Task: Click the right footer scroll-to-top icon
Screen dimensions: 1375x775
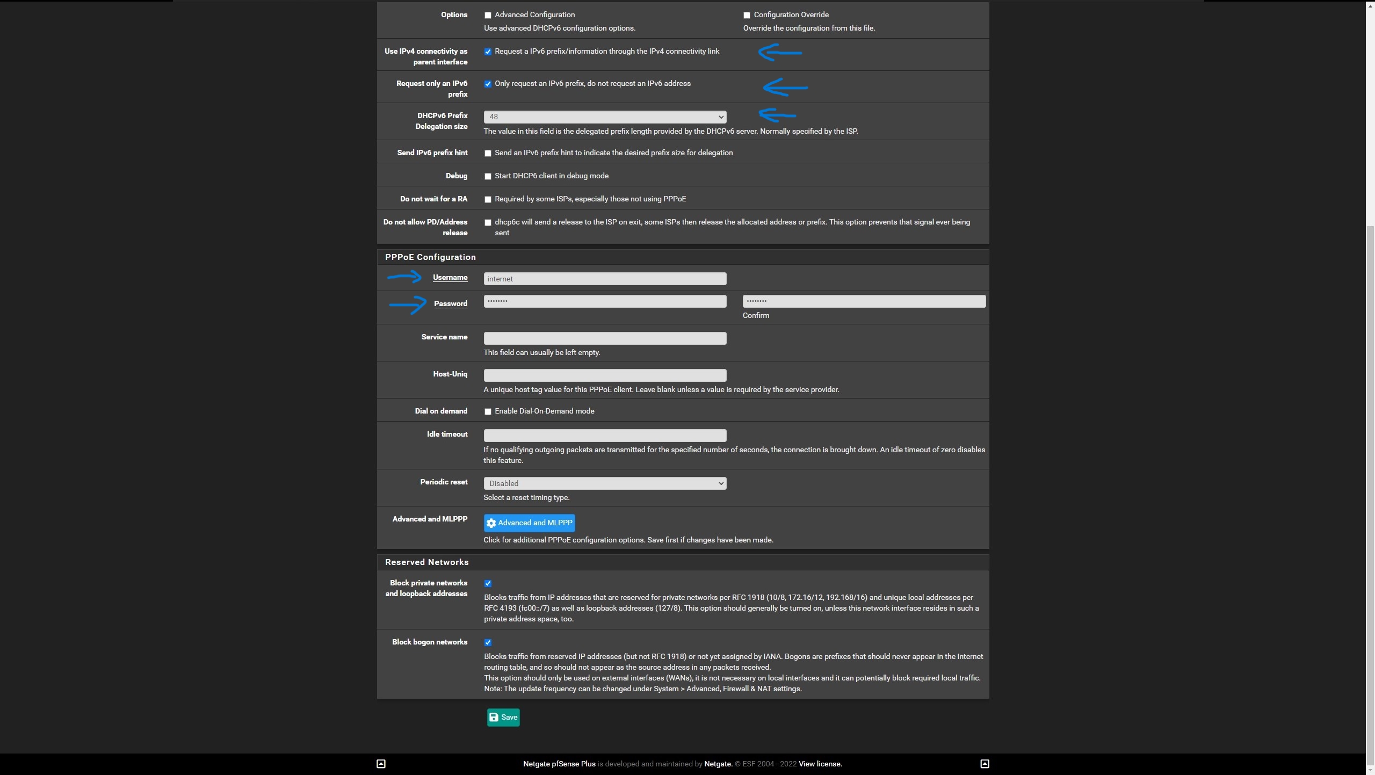Action: coord(985,763)
